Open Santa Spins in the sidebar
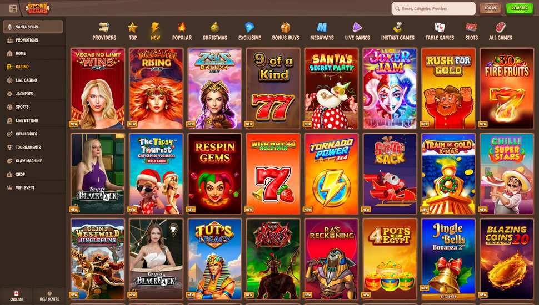The image size is (539, 305). pos(33,27)
